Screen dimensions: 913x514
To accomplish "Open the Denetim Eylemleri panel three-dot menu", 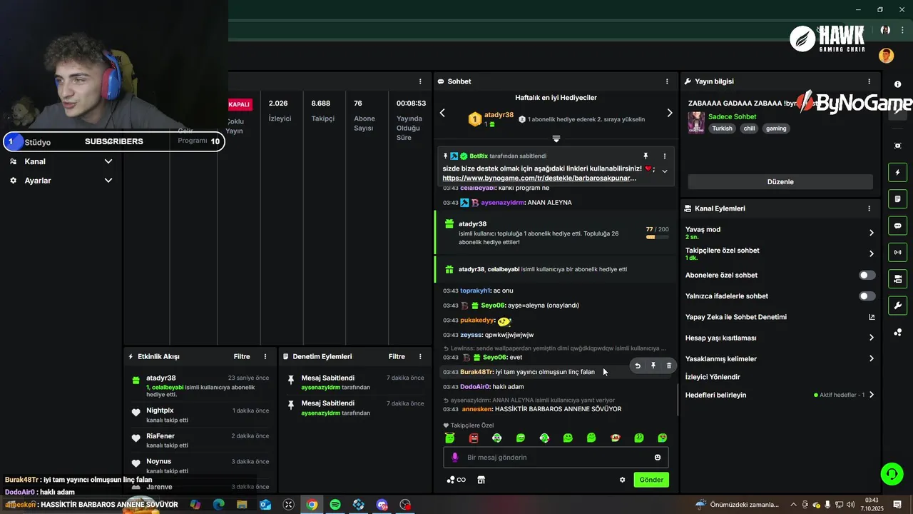I will point(421,356).
